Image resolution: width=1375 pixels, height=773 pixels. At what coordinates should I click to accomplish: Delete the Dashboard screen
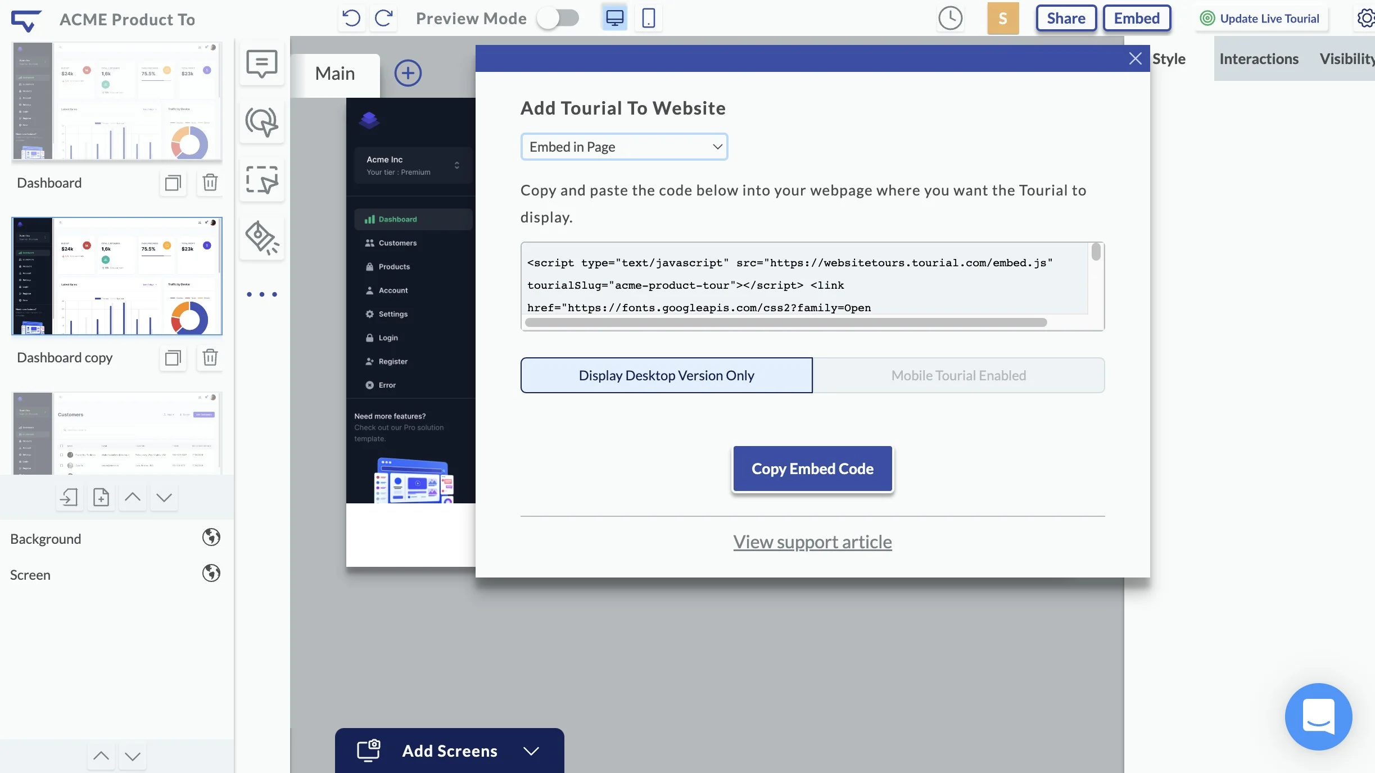[210, 183]
